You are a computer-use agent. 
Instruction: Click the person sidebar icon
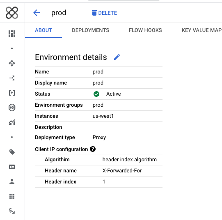12,182
